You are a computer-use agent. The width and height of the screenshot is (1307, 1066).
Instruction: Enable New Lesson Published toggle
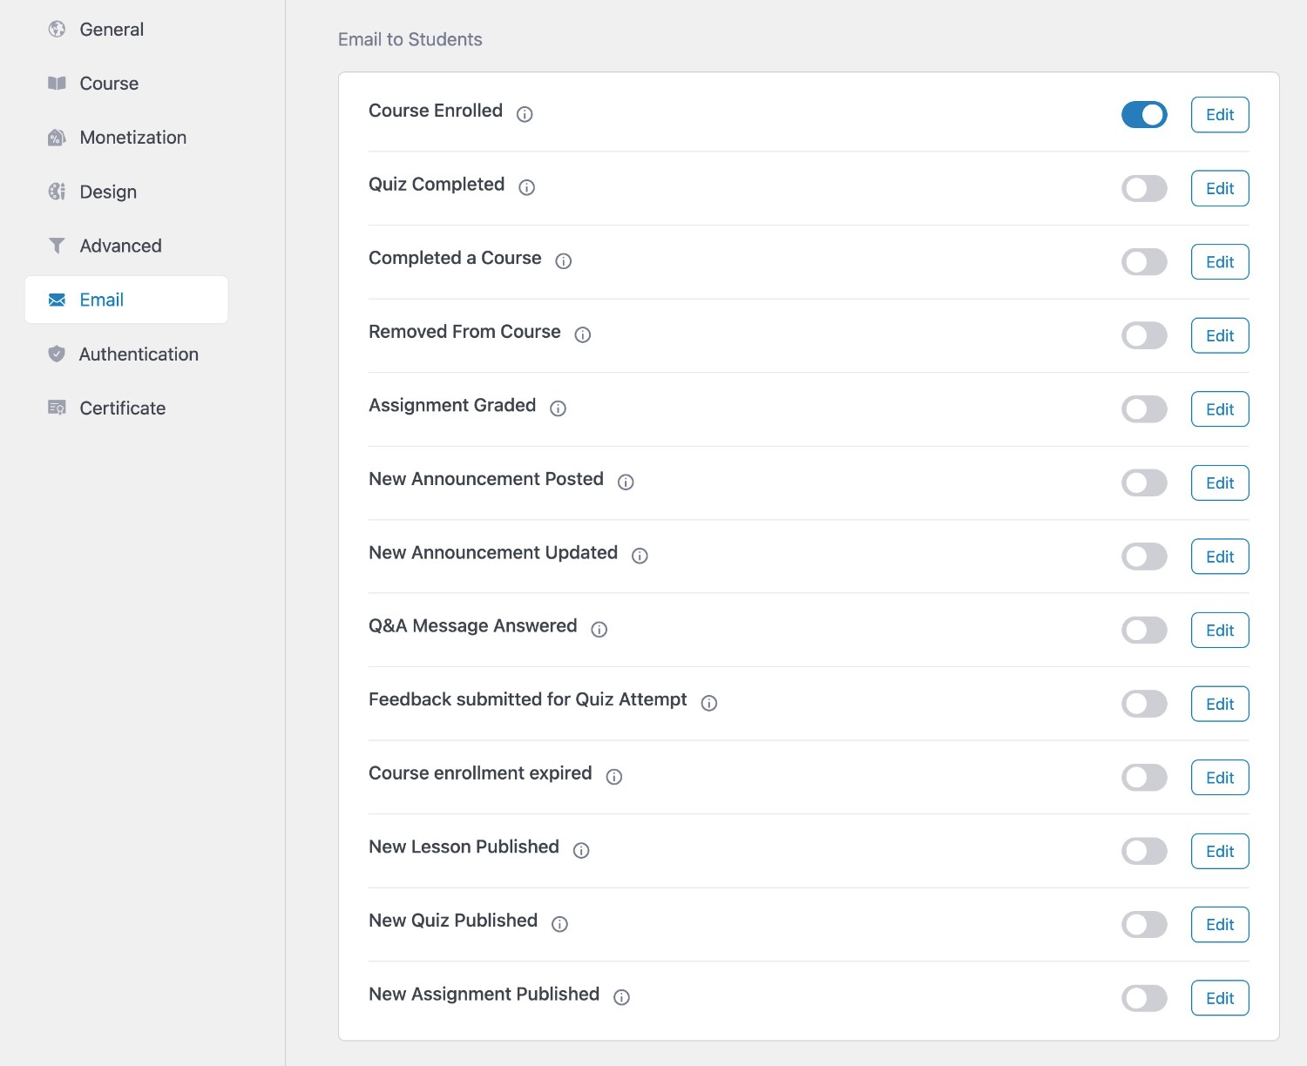click(1144, 851)
